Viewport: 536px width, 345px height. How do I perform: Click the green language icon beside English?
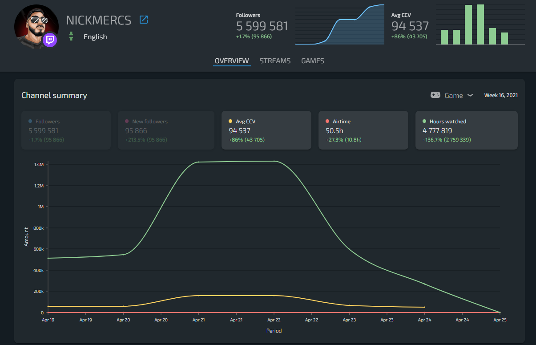pos(70,37)
